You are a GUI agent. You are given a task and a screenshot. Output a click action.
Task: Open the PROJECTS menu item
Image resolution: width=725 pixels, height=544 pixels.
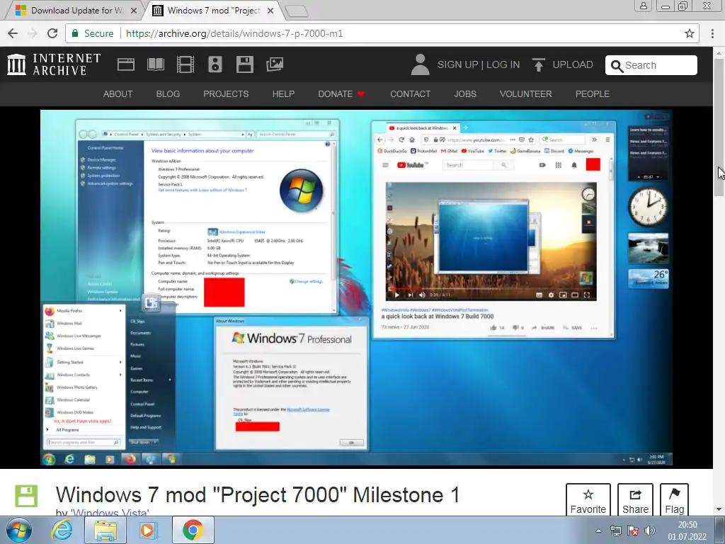point(226,94)
